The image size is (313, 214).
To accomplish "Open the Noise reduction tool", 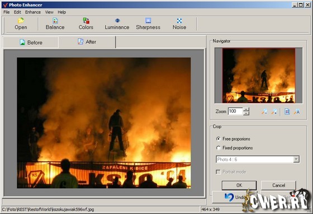I will click(x=179, y=21).
